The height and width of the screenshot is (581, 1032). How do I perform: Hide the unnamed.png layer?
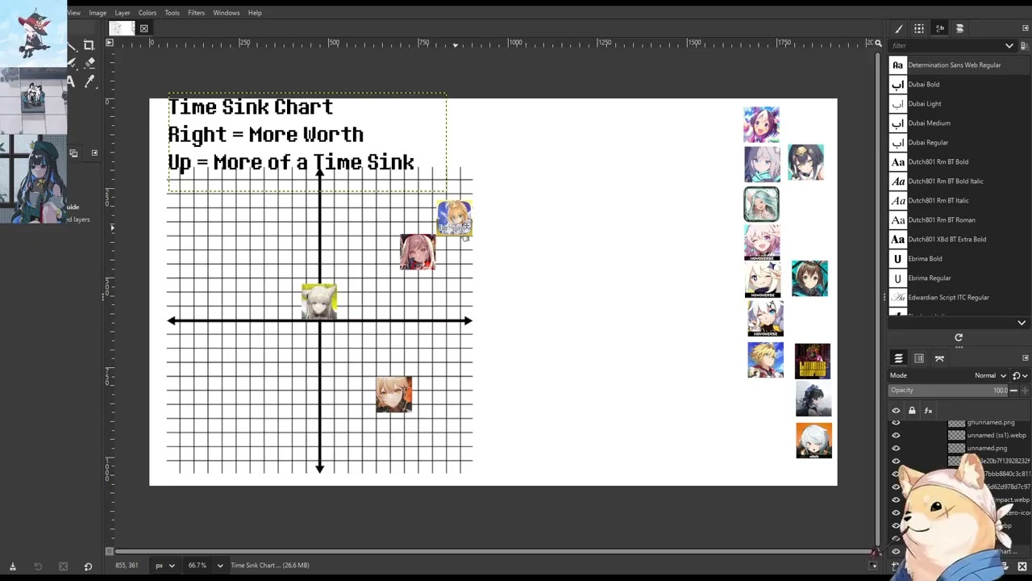click(x=896, y=448)
